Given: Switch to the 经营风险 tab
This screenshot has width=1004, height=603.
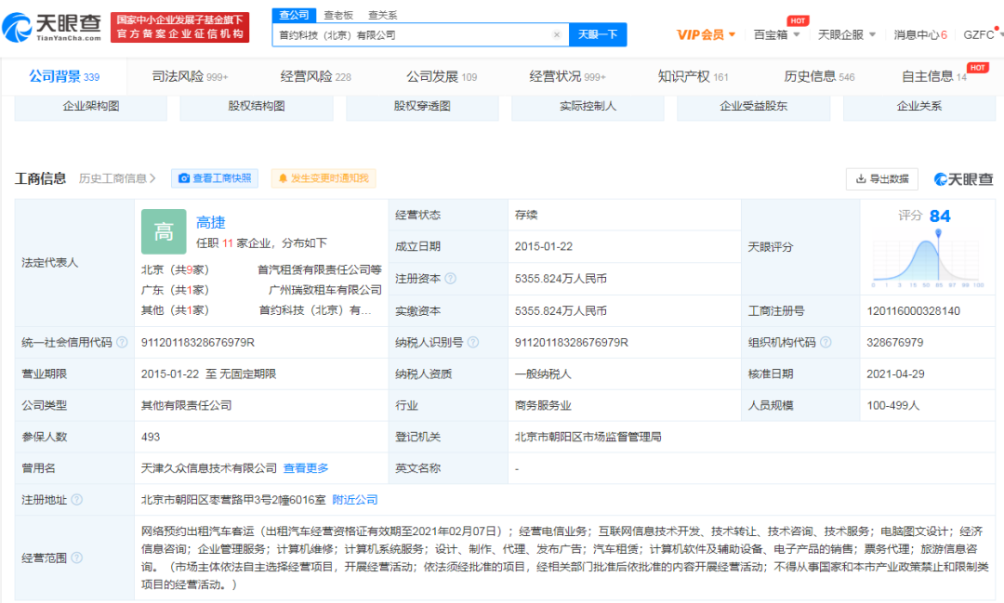Looking at the screenshot, I should click(x=316, y=77).
